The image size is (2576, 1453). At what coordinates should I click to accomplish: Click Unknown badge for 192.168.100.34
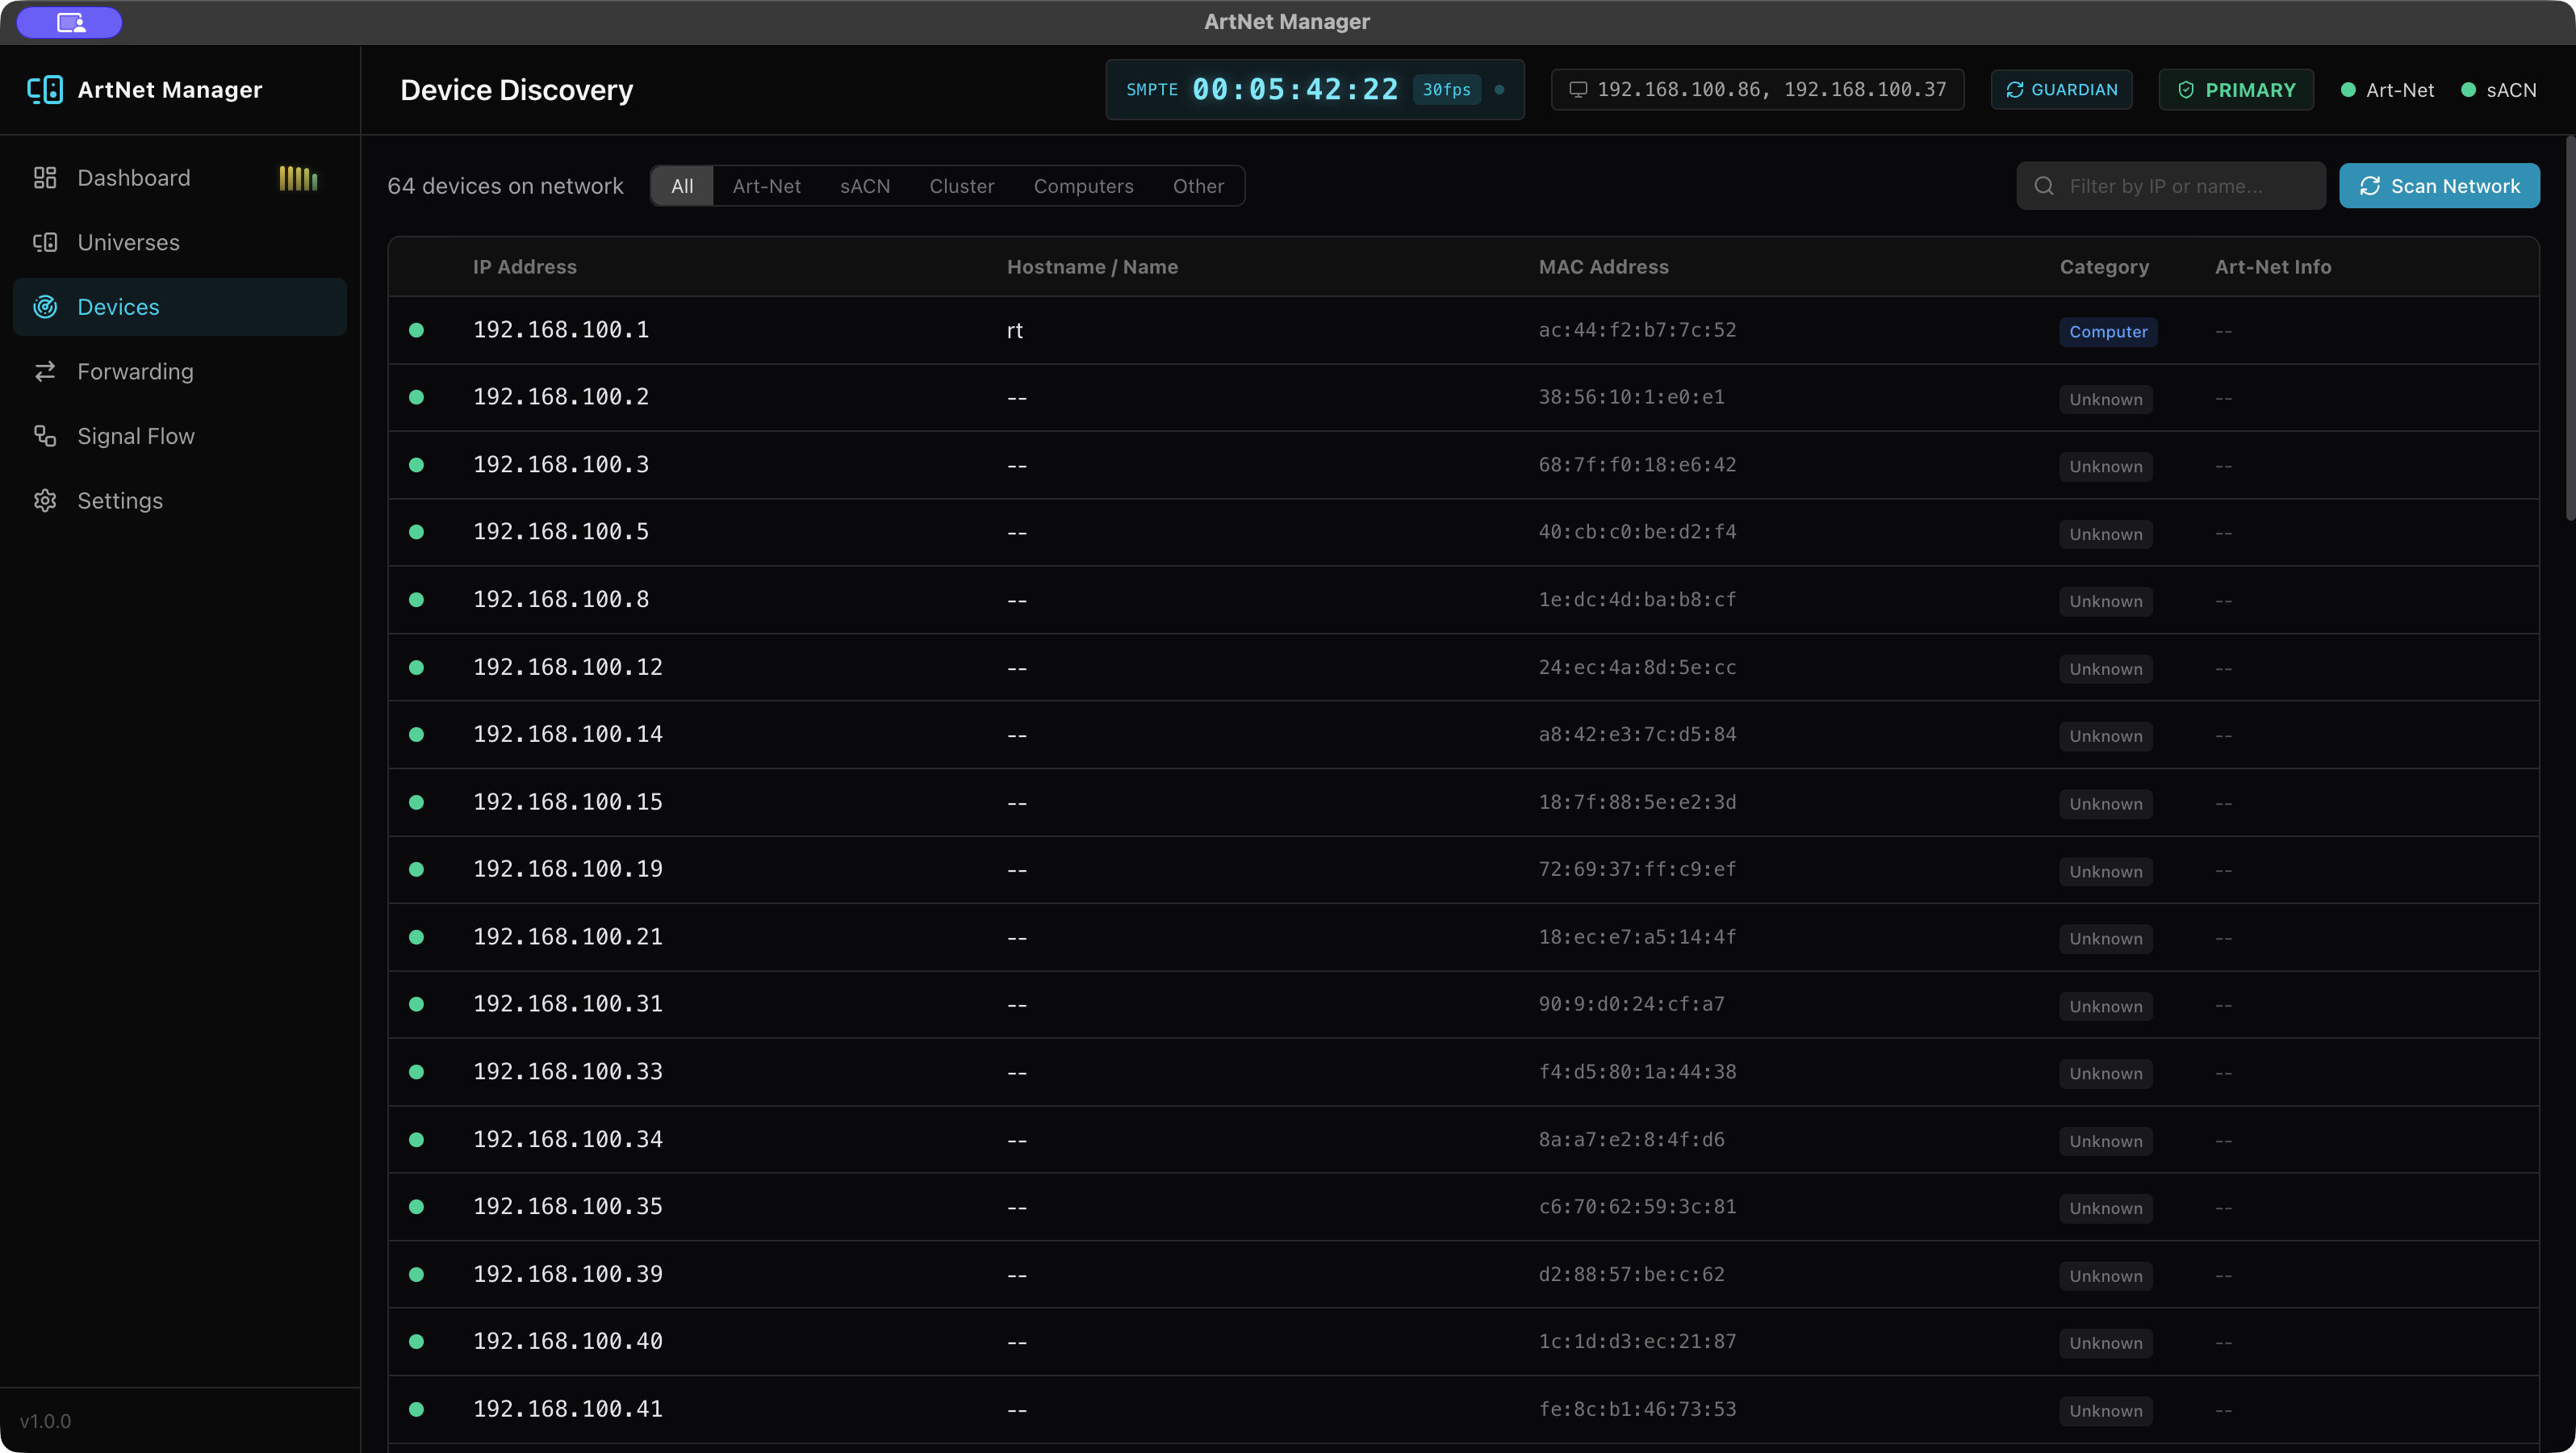(x=2106, y=1141)
